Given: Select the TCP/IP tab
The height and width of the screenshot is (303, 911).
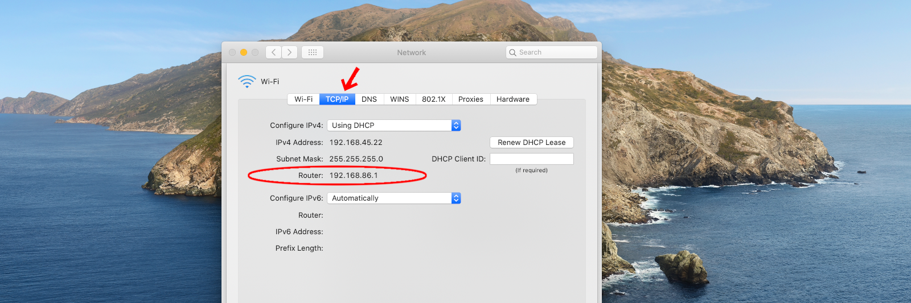Looking at the screenshot, I should pyautogui.click(x=337, y=99).
